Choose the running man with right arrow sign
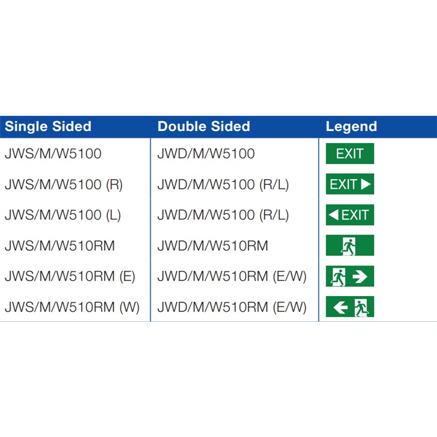Image resolution: width=437 pixels, height=437 pixels. point(350,276)
